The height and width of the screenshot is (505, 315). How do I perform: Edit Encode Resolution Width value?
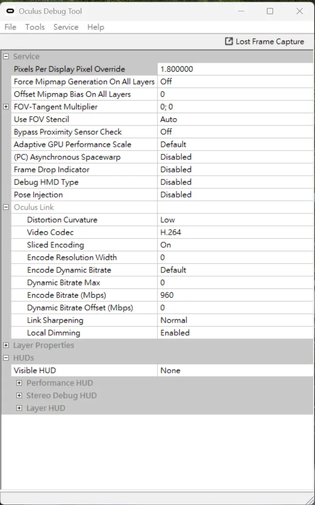(235, 257)
